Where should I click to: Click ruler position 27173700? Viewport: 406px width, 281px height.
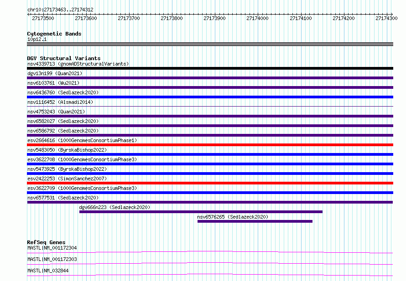click(129, 18)
